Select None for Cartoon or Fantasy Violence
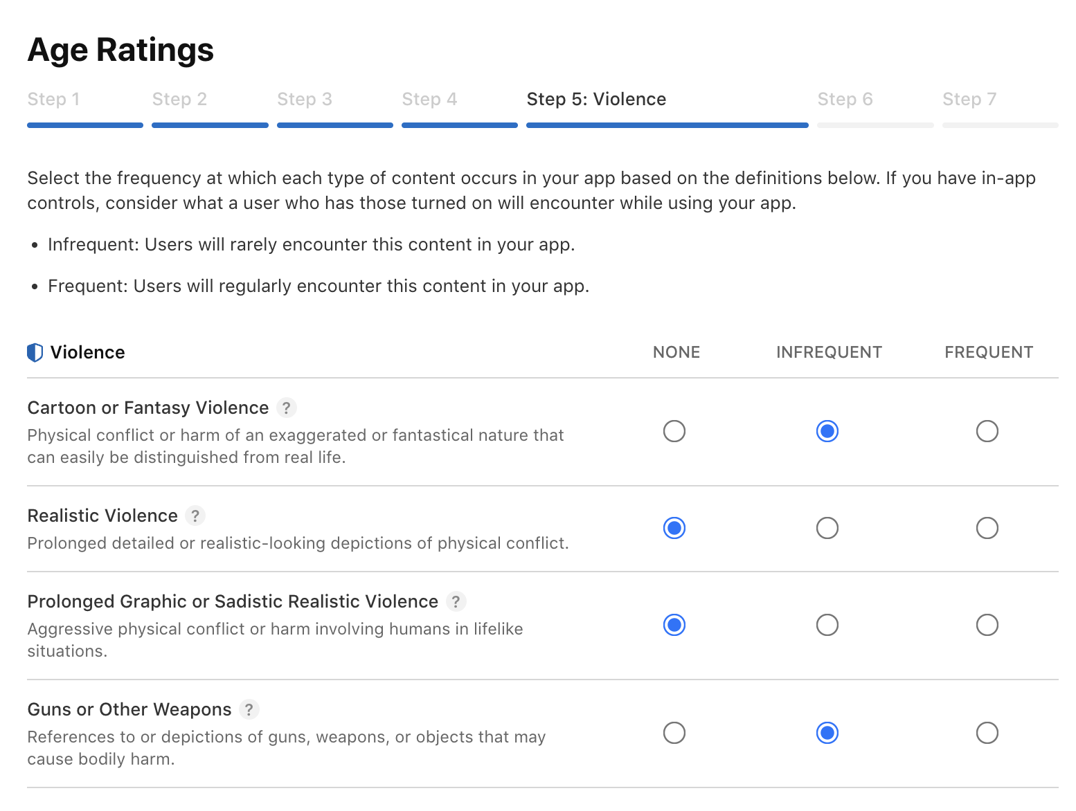This screenshot has width=1076, height=811. (x=674, y=431)
